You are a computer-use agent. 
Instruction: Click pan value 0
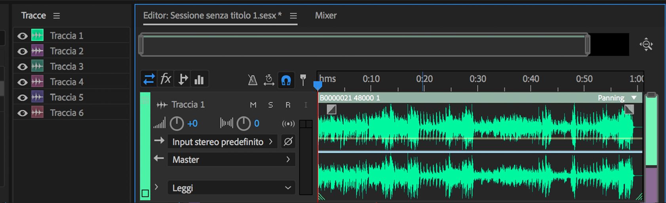coord(257,124)
